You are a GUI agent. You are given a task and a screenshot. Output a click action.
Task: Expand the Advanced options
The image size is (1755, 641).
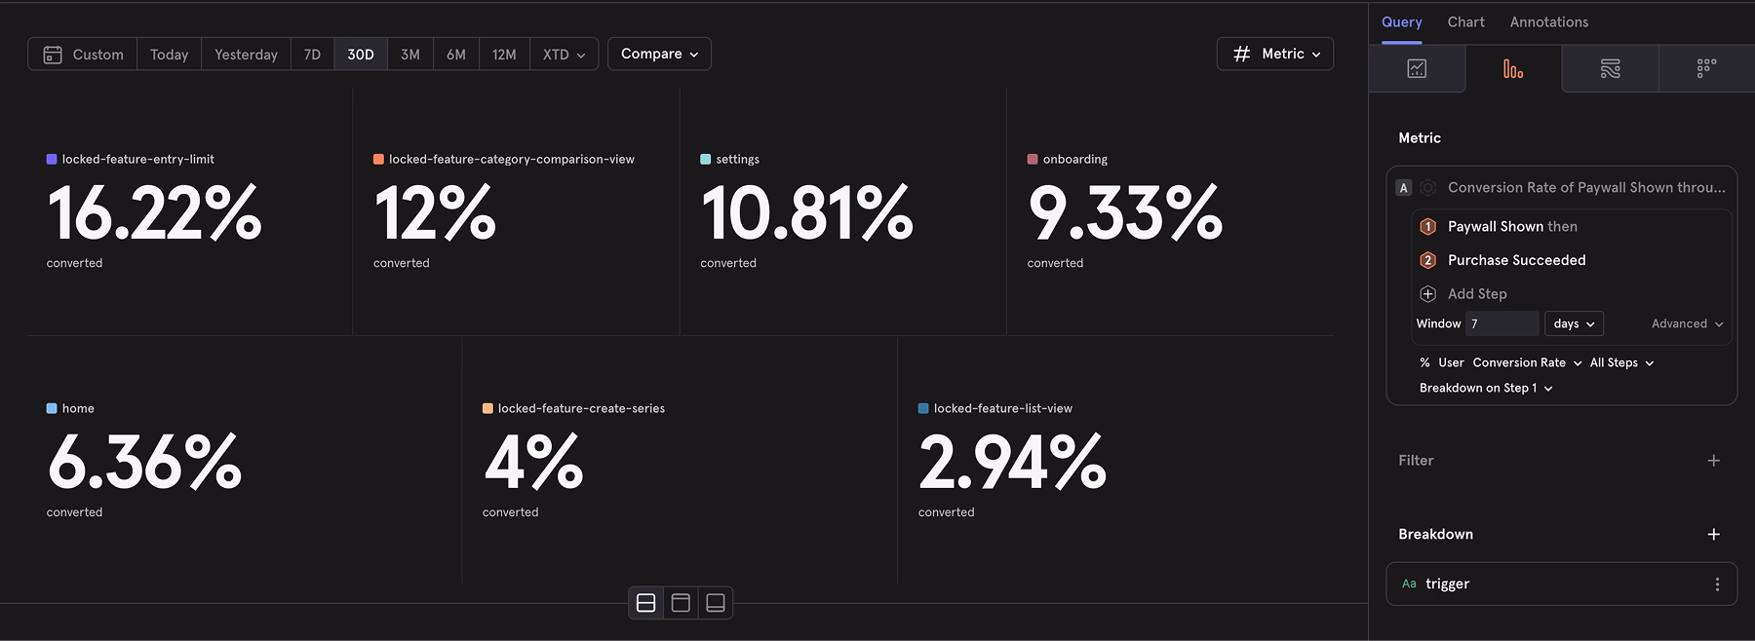click(x=1687, y=323)
